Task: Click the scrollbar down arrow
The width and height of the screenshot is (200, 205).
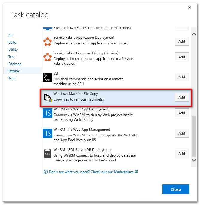Action: [x=194, y=160]
